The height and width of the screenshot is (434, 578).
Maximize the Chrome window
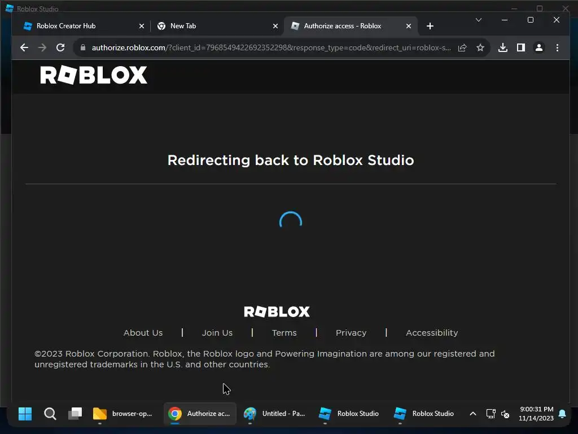(x=531, y=20)
